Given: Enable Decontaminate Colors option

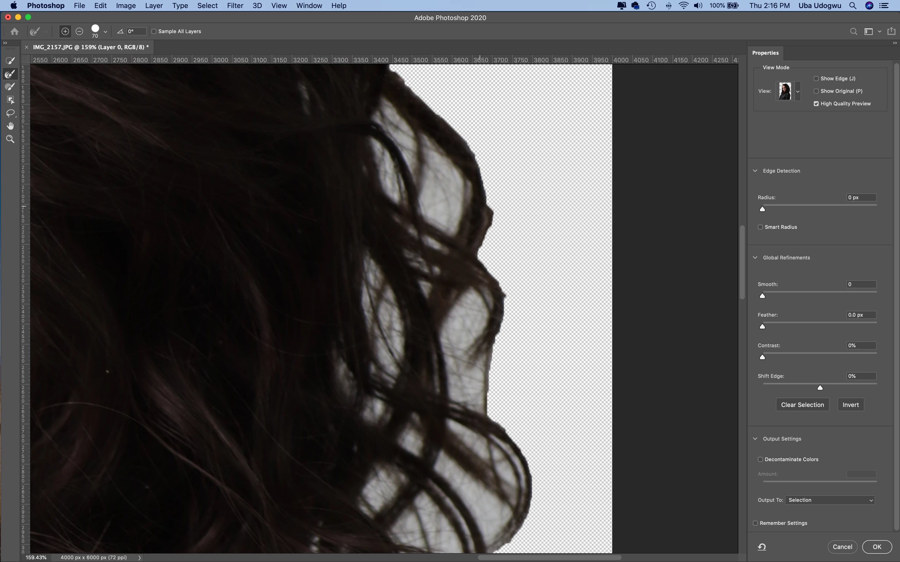Looking at the screenshot, I should point(760,459).
